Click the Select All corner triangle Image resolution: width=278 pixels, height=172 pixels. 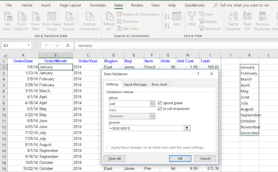[x=4, y=55]
